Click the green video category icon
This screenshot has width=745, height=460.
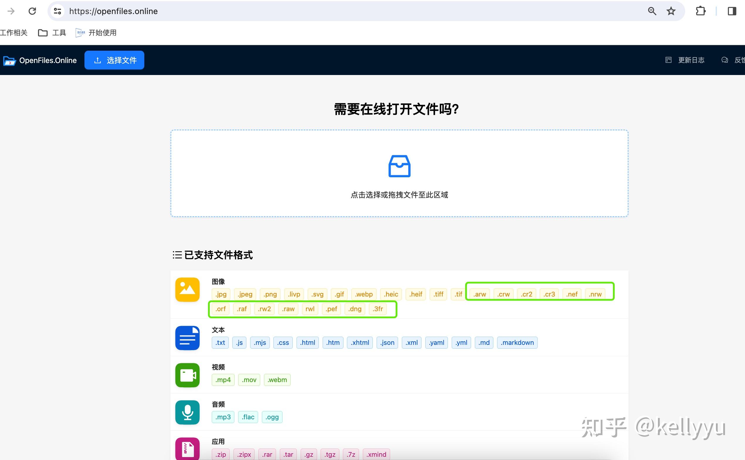[187, 375]
